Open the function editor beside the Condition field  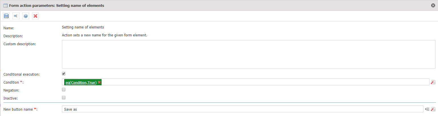(433, 82)
